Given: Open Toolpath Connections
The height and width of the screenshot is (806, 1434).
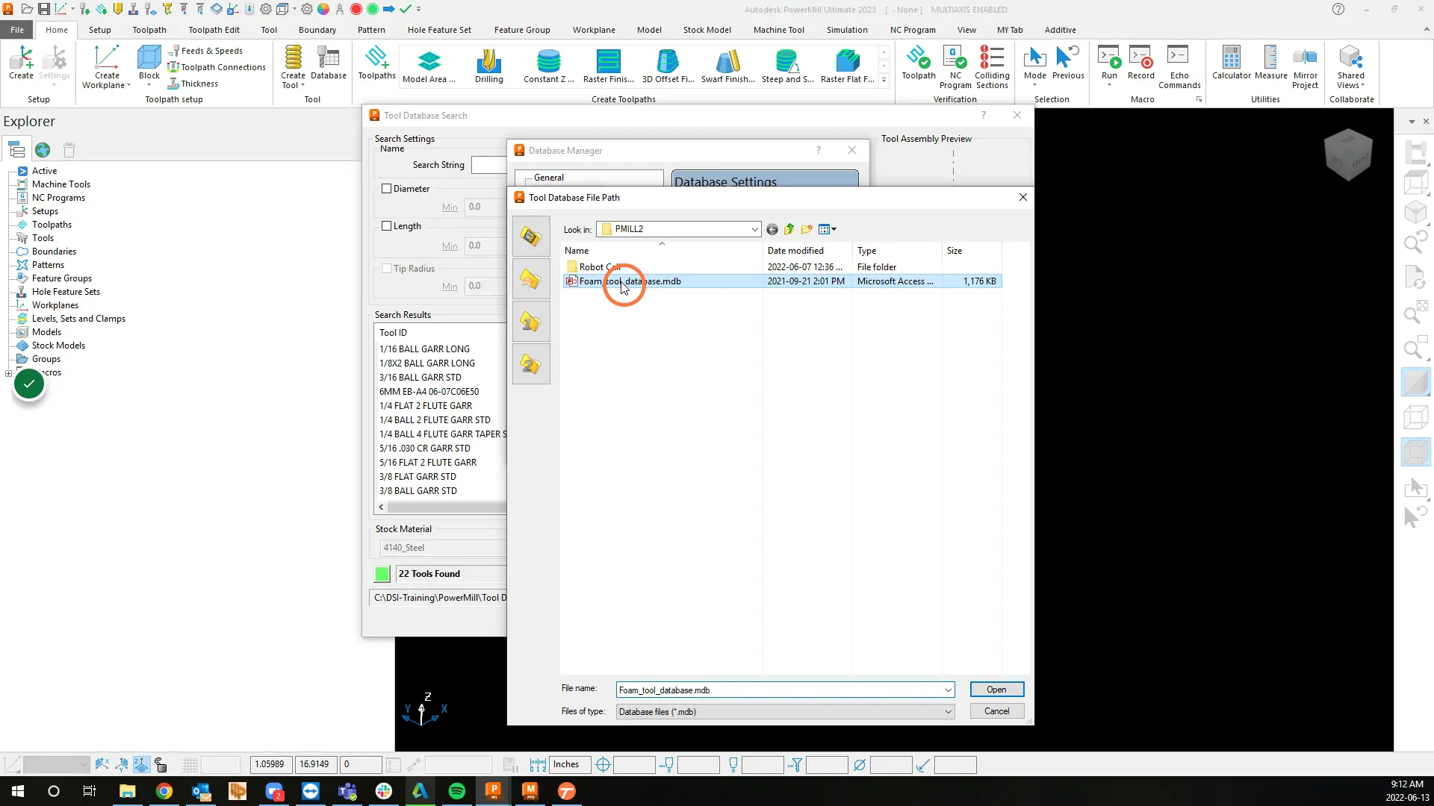Looking at the screenshot, I should pos(217,67).
